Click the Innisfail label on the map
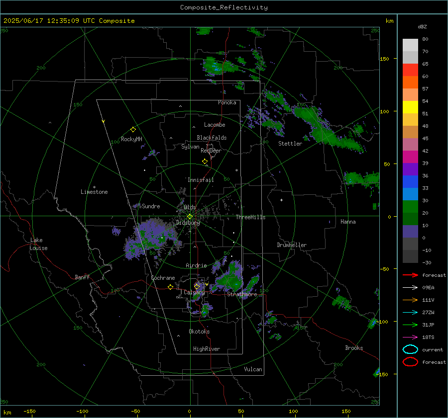 (x=201, y=180)
